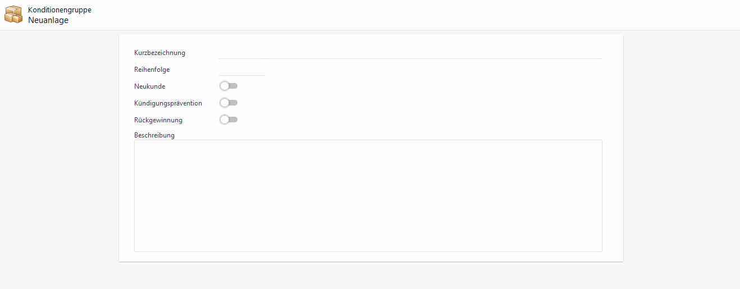The image size is (740, 289).
Task: Click the Kündigungsprävention label text
Action: 168,103
